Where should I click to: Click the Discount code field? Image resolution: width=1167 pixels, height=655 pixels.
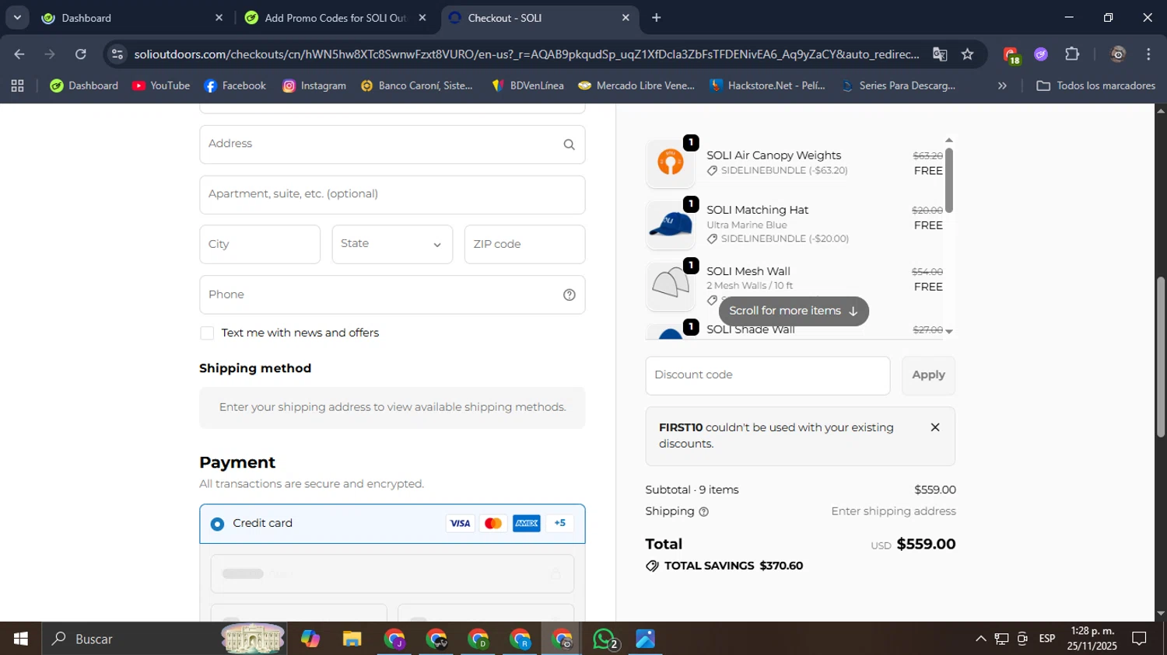tap(767, 375)
